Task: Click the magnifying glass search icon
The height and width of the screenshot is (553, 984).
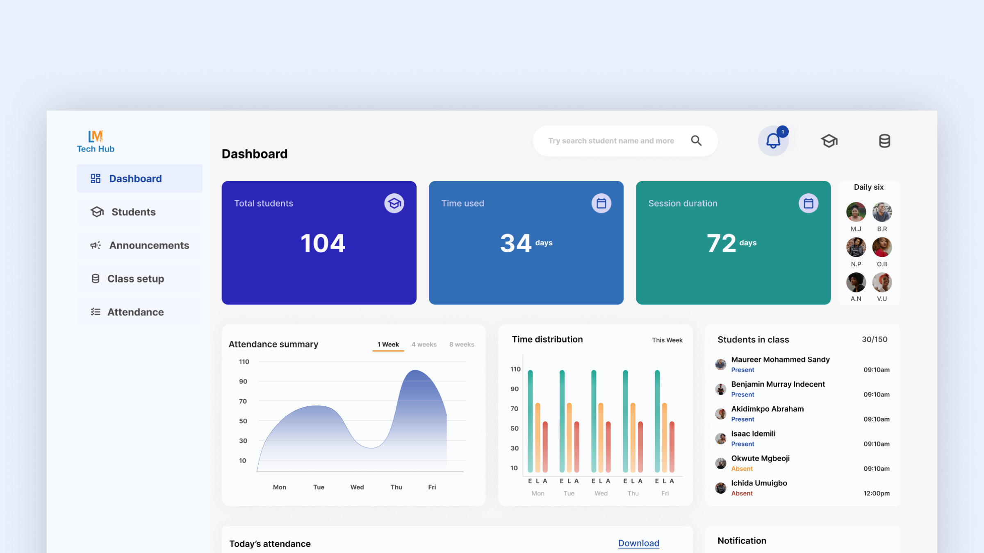Action: (x=696, y=141)
